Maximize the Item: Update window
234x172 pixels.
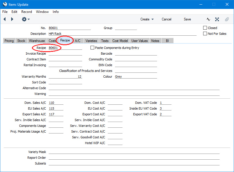coord(214,5)
